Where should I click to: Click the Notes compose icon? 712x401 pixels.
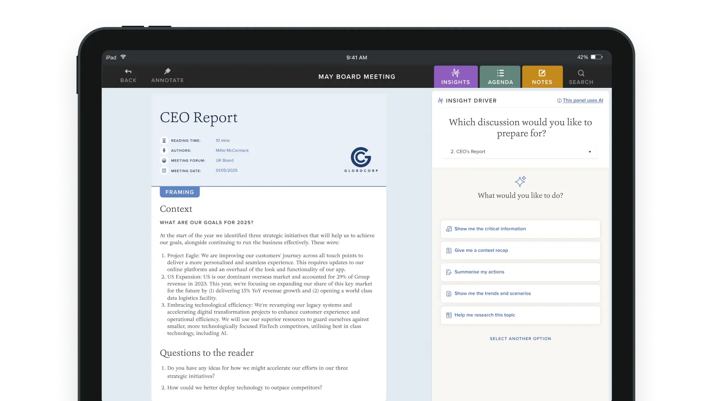click(x=542, y=73)
